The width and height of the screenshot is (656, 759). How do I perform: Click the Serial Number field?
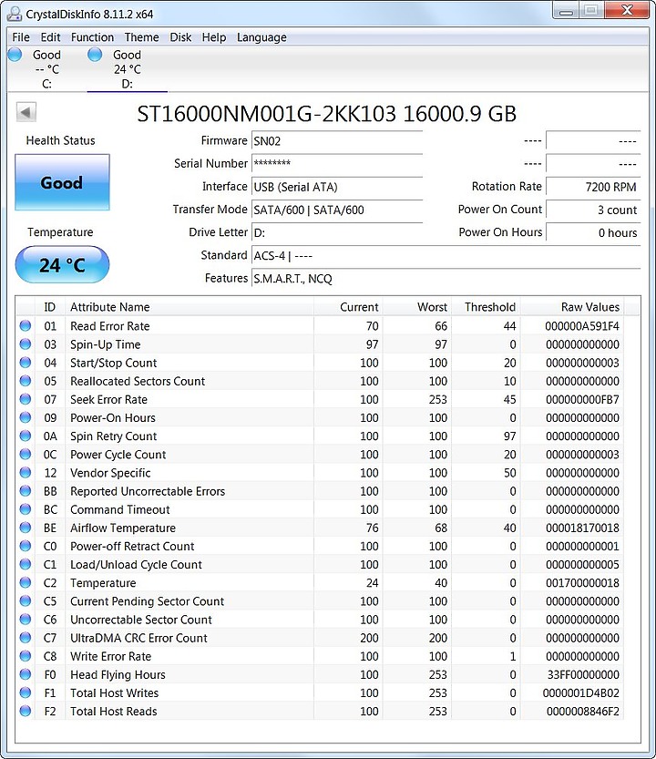tap(337, 164)
